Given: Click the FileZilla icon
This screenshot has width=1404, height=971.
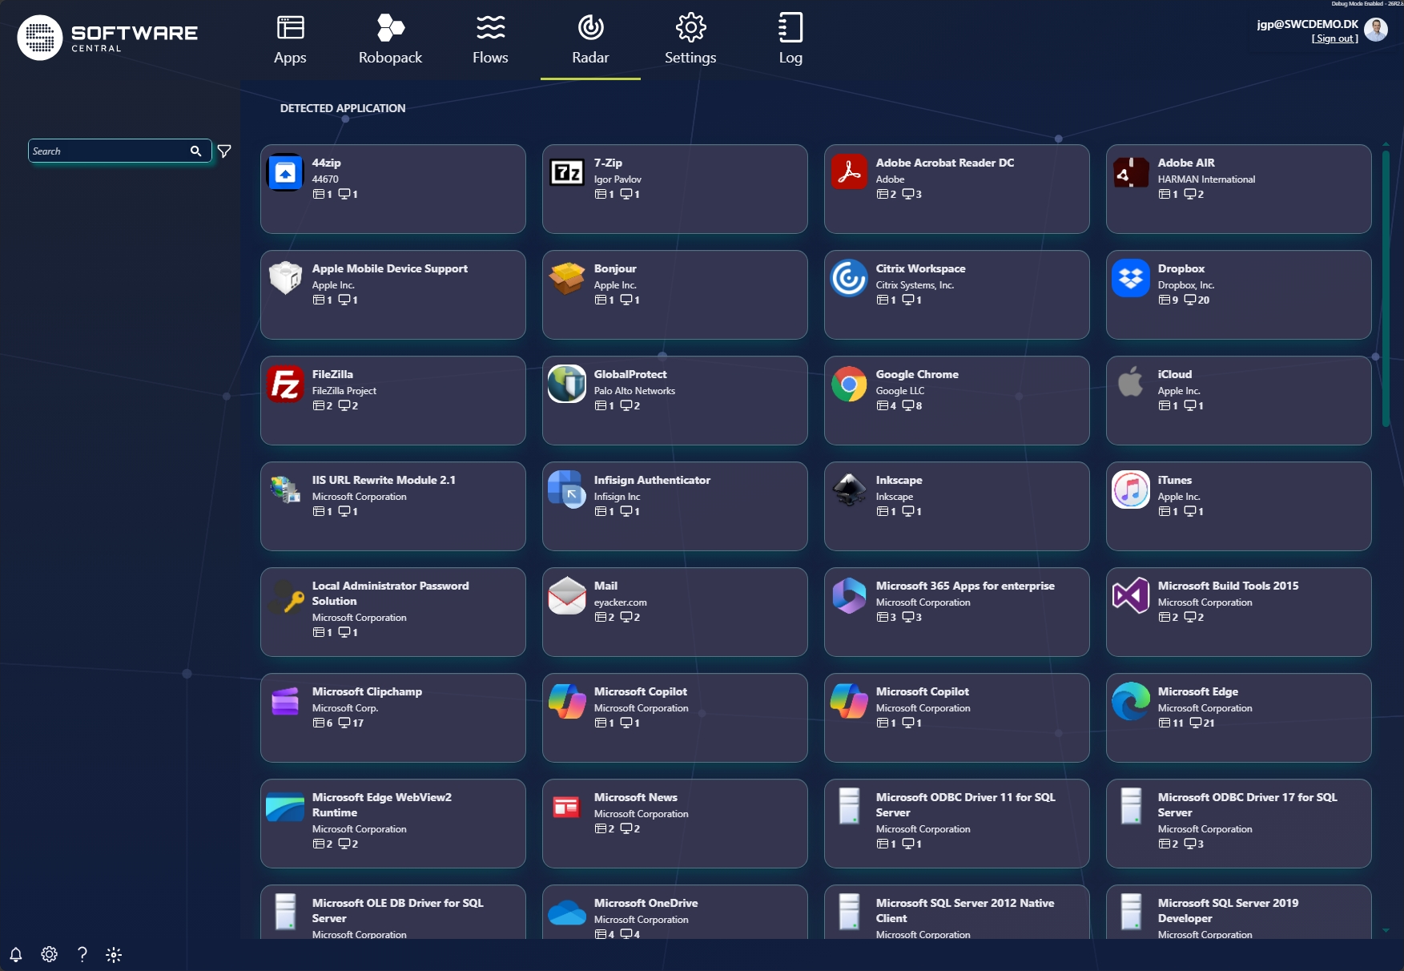Looking at the screenshot, I should pyautogui.click(x=285, y=384).
